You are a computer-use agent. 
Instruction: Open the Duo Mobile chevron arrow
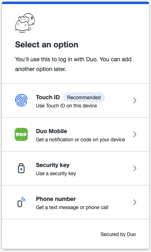coord(135,134)
